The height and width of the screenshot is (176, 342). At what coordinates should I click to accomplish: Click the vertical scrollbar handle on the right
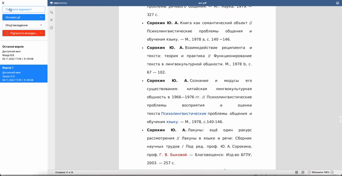[341, 119]
